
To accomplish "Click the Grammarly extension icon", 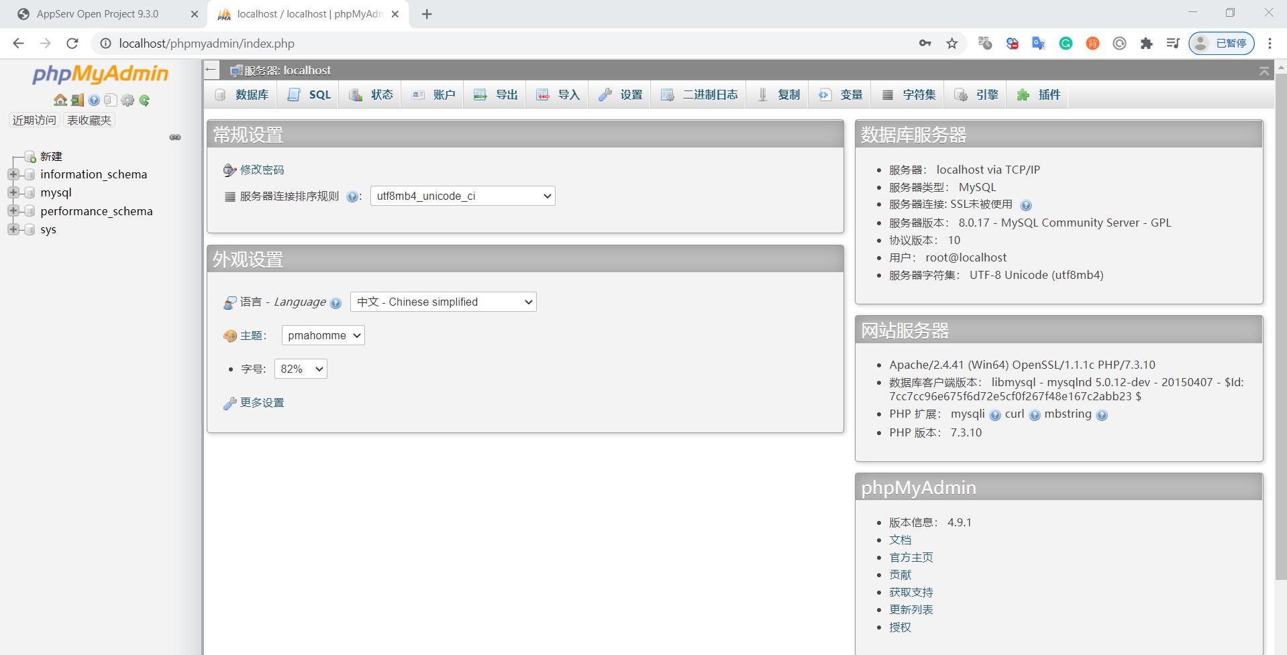I will click(x=1066, y=44).
